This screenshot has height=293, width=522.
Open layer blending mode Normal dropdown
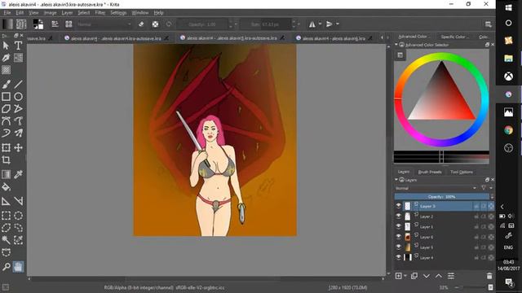[436, 188]
